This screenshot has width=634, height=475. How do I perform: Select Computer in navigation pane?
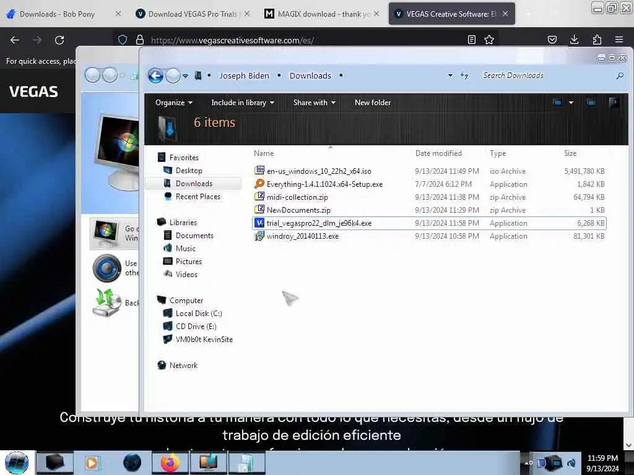(x=186, y=301)
